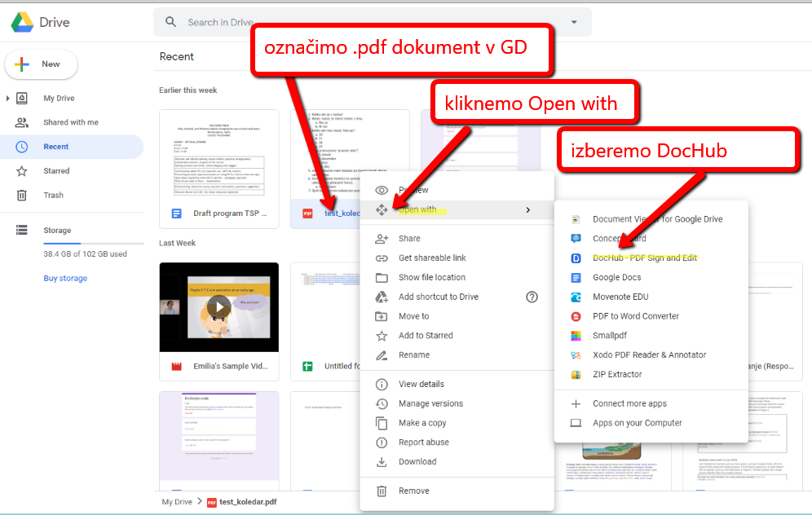Click the Rename pencil icon
This screenshot has height=515, width=812.
click(382, 355)
